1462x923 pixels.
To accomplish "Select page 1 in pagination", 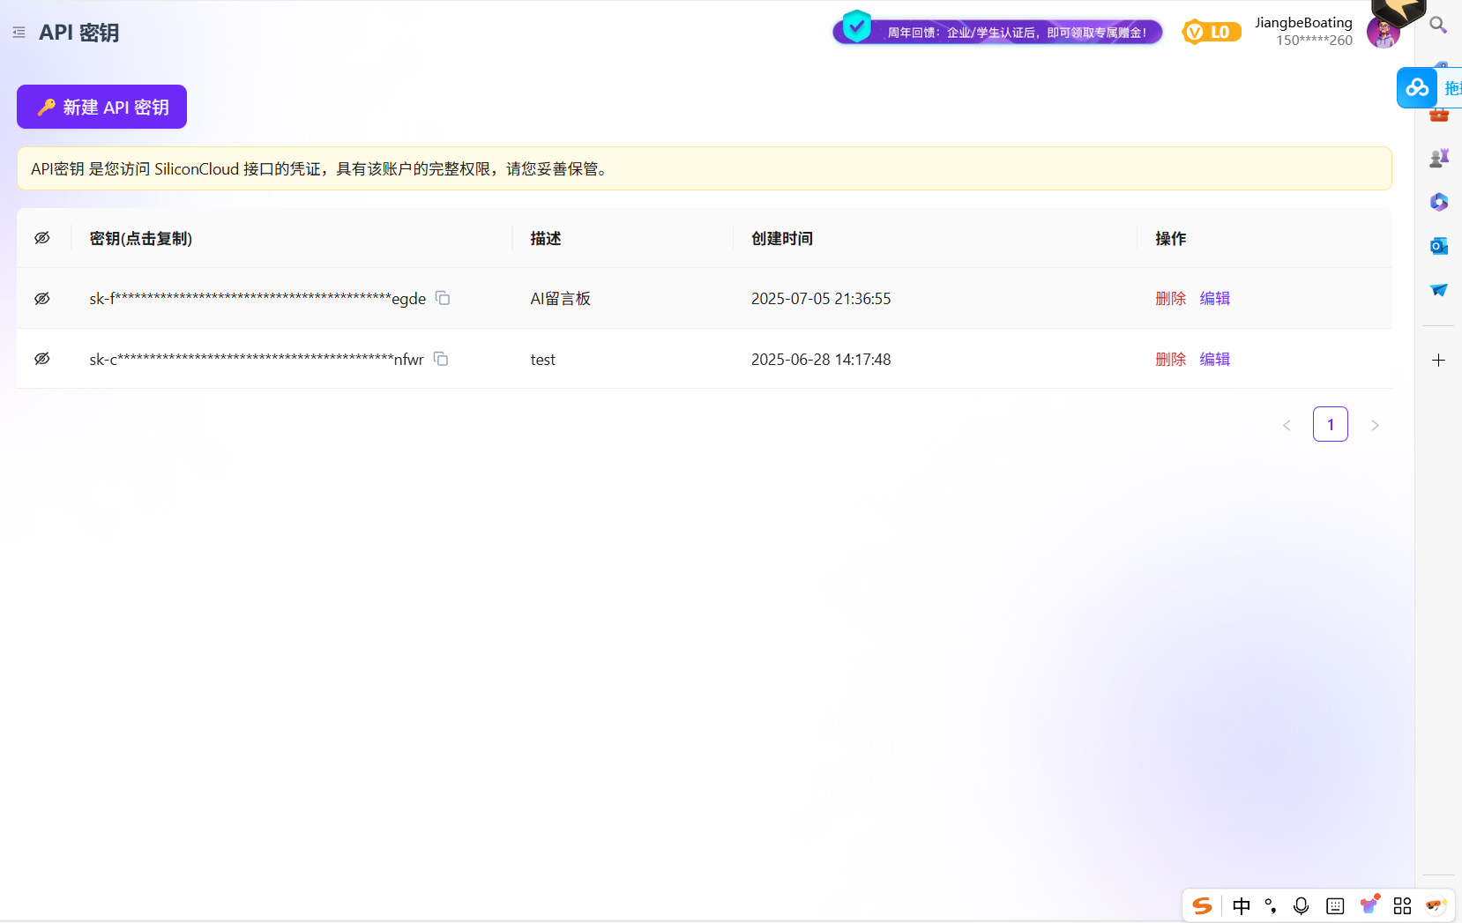I will click(1331, 424).
